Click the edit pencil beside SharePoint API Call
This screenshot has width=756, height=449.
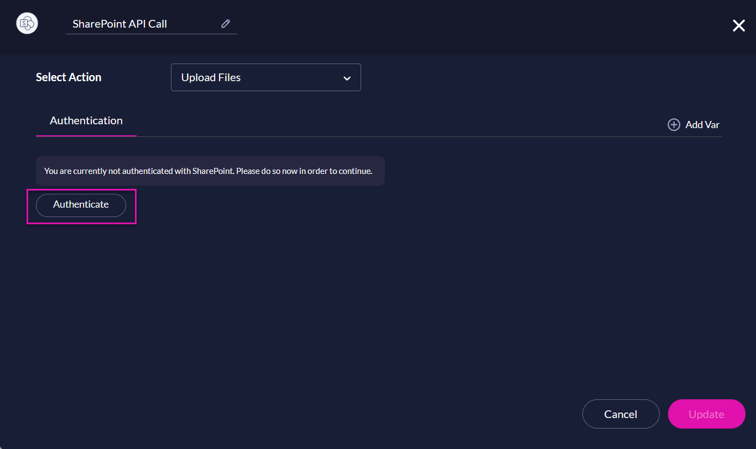225,24
